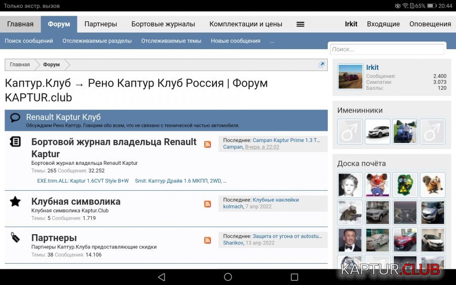The width and height of the screenshot is (456, 285).
Task: Open latest thread Campan Kaptur Prime 1.3
Action: 286,140
